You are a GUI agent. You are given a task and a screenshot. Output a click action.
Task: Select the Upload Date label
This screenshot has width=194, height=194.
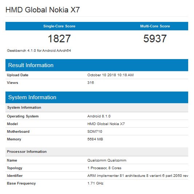18,75
